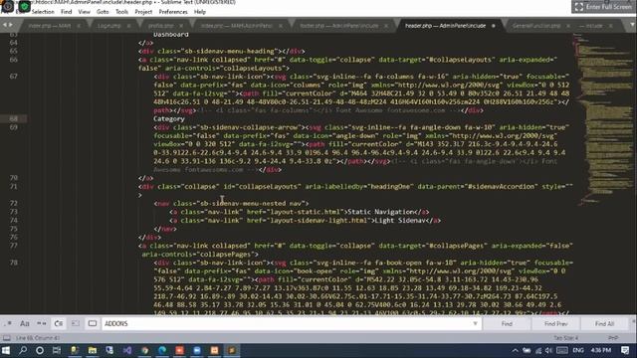Image resolution: width=637 pixels, height=358 pixels.
Task: Open the Windows Start menu
Action: click(6, 350)
